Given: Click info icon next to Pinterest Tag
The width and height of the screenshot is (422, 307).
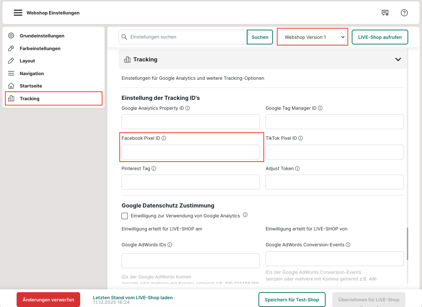Looking at the screenshot, I should (154, 169).
